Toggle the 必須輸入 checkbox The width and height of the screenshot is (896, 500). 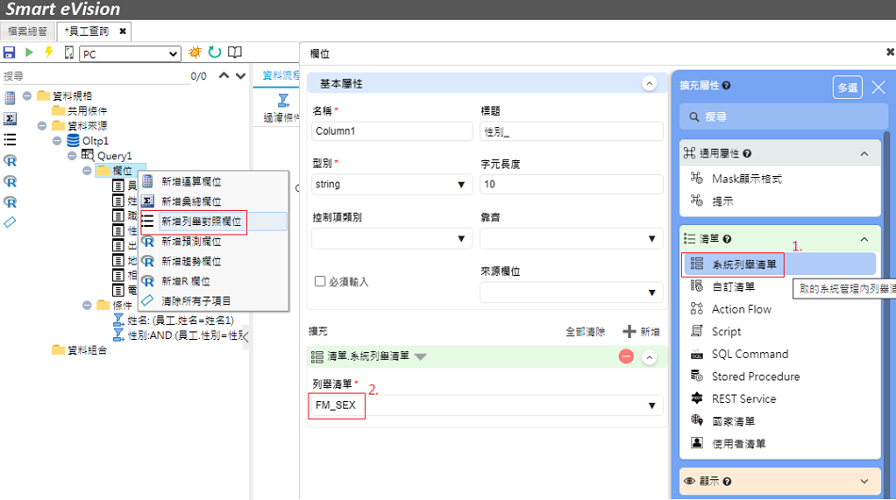click(x=320, y=282)
